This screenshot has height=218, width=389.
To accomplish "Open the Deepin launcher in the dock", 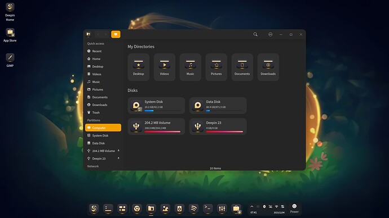I will (x=94, y=209).
